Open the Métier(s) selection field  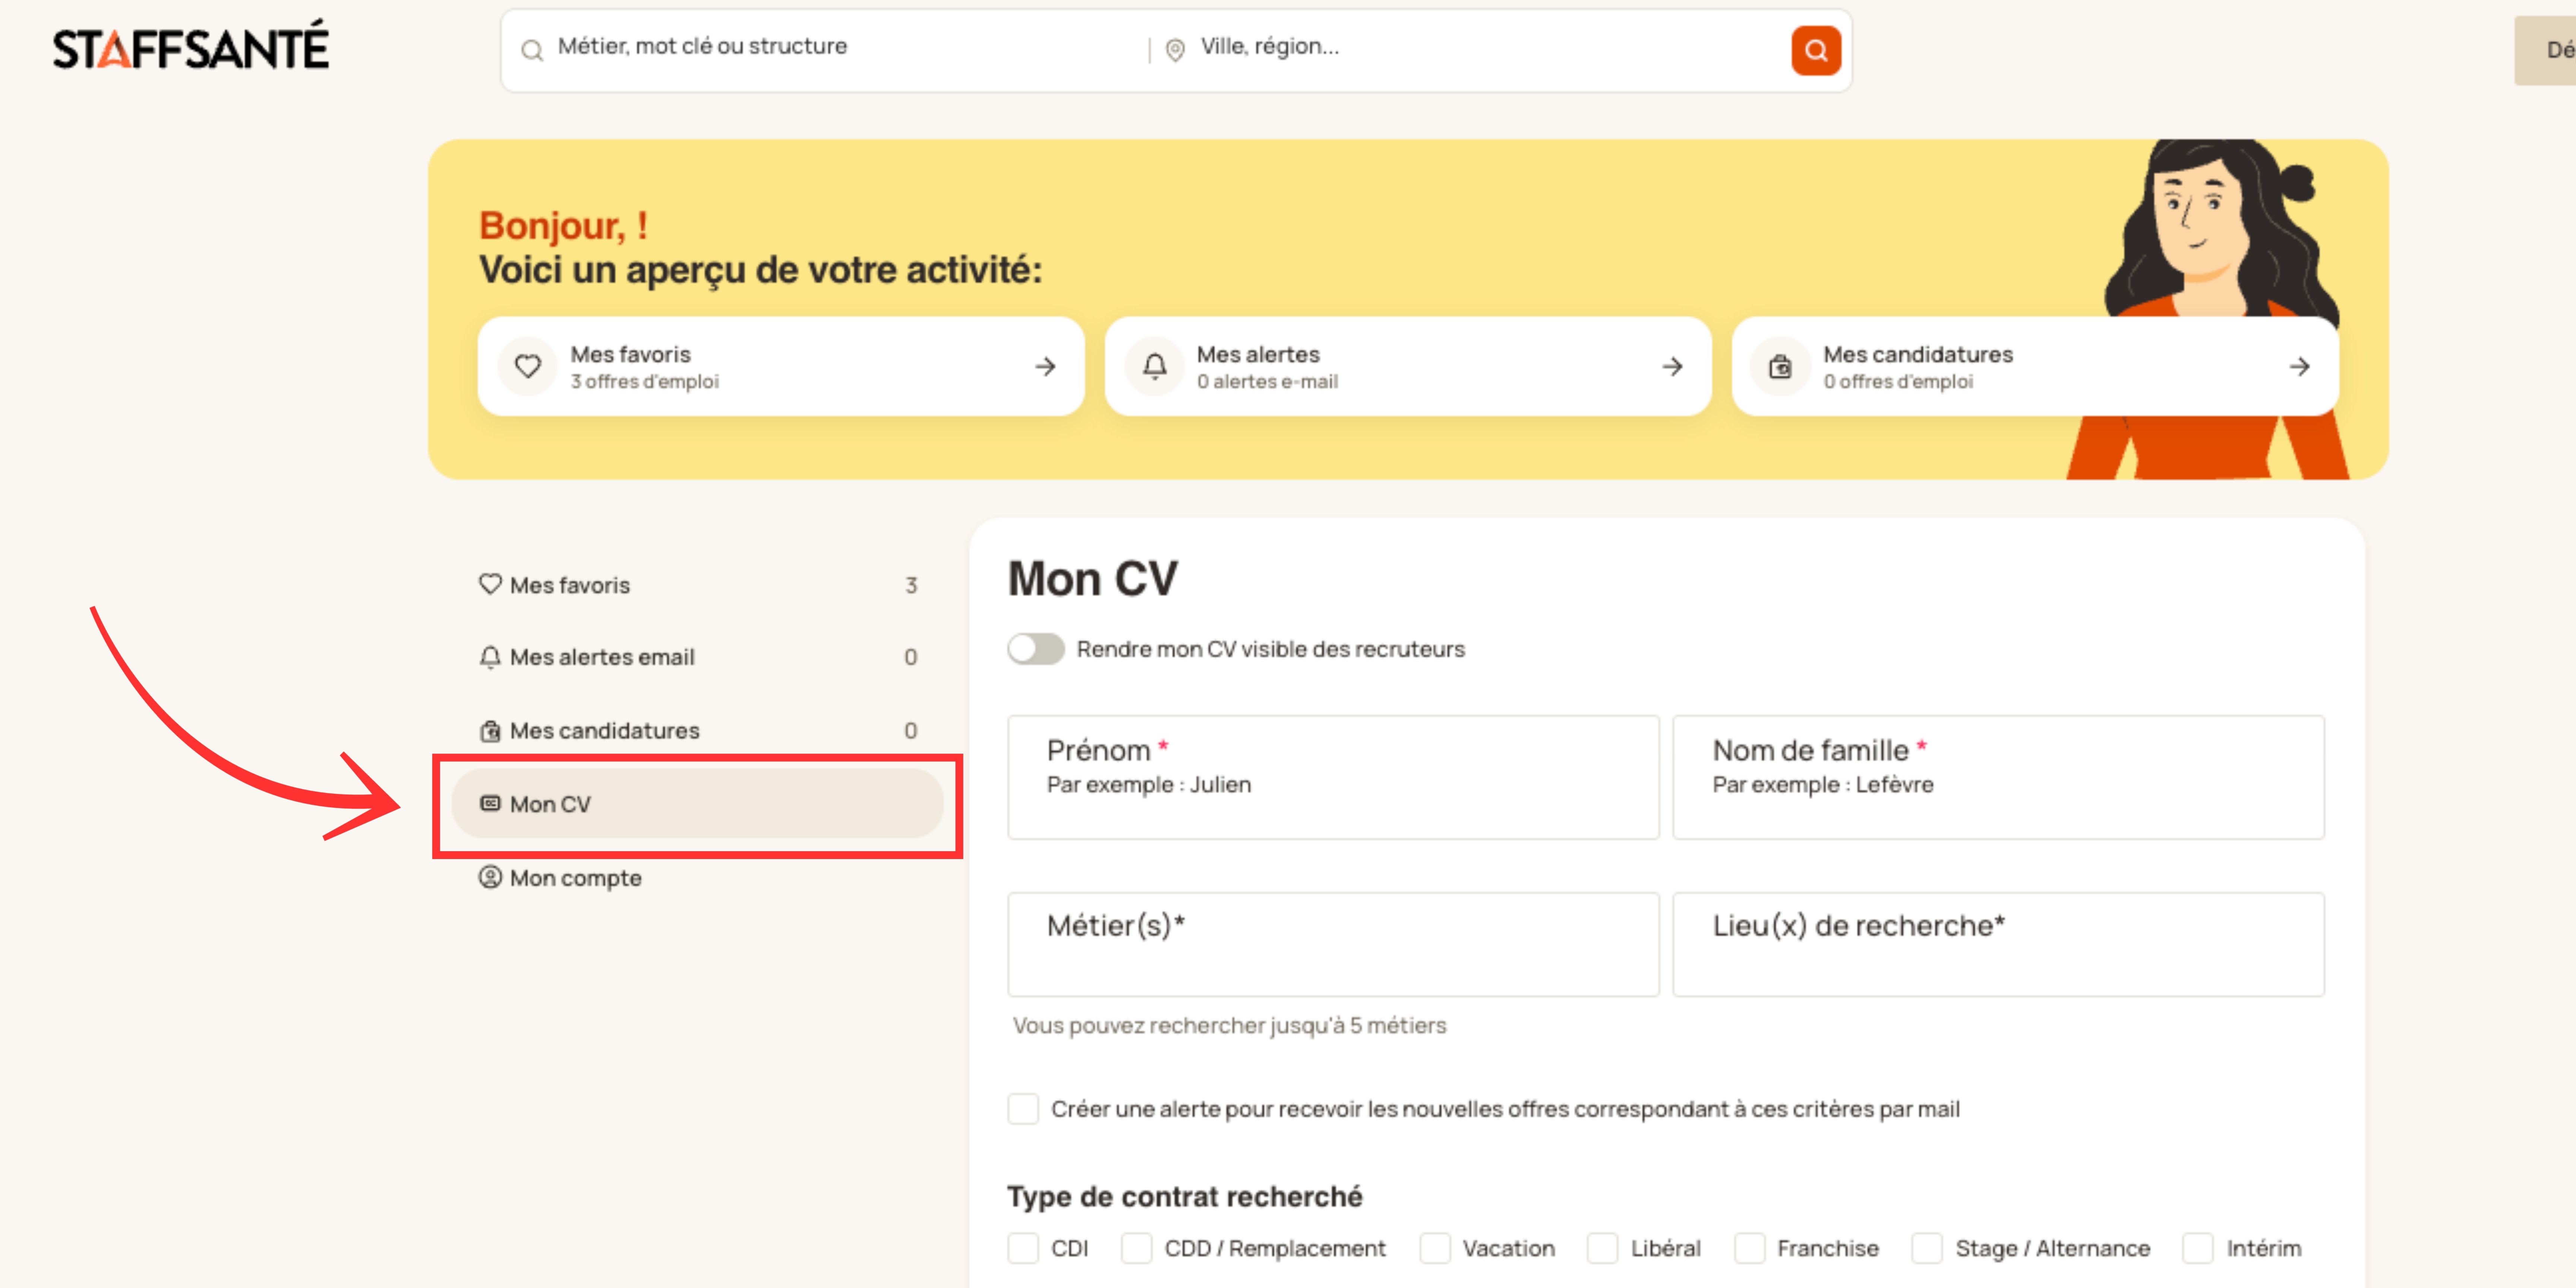point(1333,944)
